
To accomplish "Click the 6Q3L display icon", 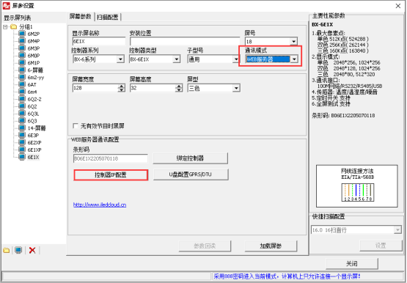I will (22, 114).
